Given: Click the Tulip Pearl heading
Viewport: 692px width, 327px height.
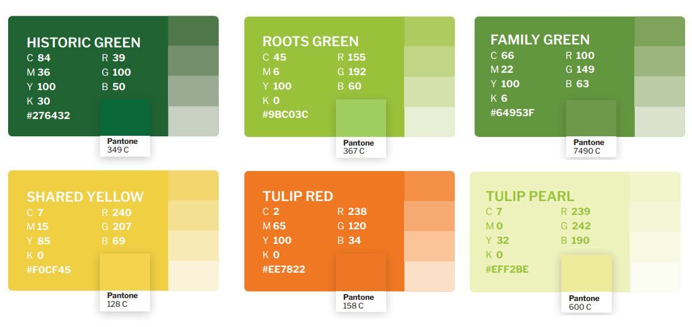Looking at the screenshot, I should [530, 196].
